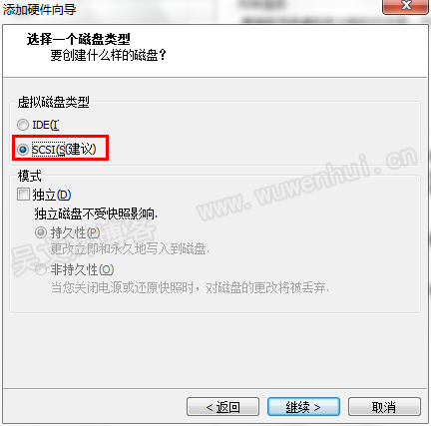The image size is (431, 426).
Task: Continue with the 继续 > button
Action: tap(303, 407)
